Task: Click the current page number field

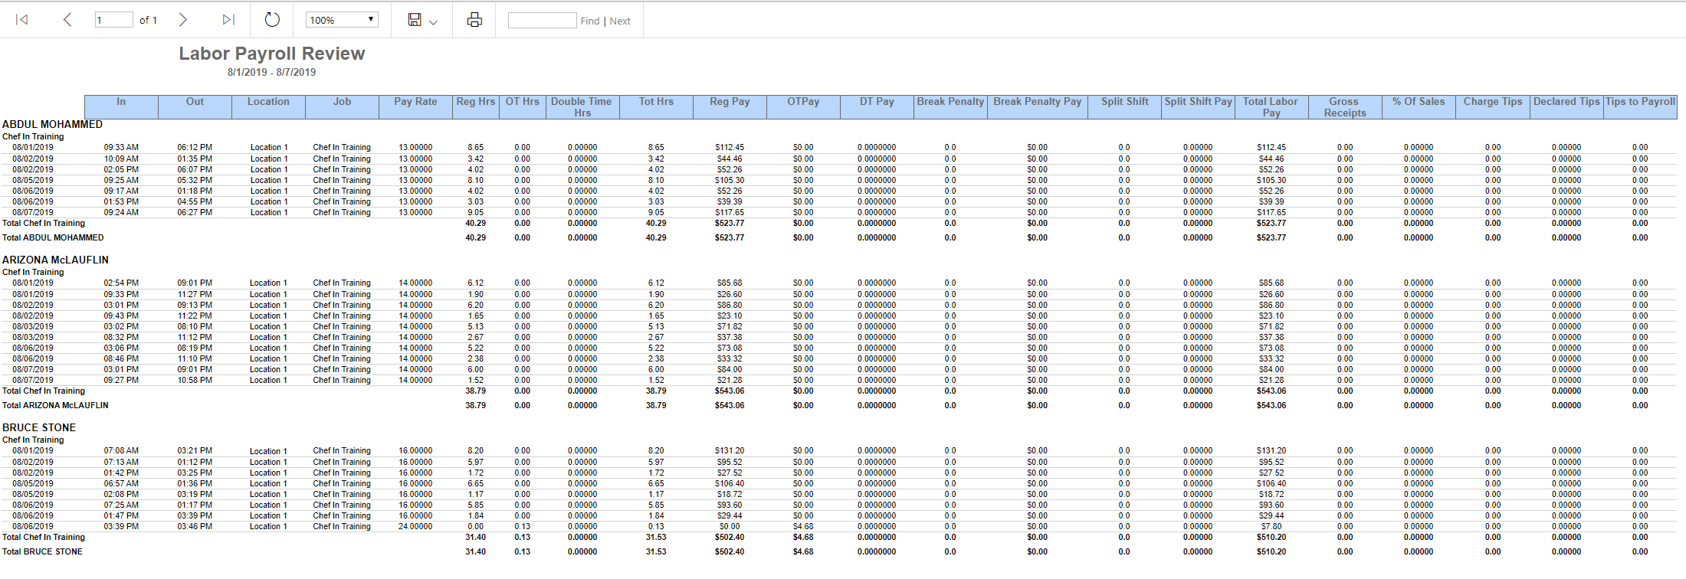Action: point(113,20)
